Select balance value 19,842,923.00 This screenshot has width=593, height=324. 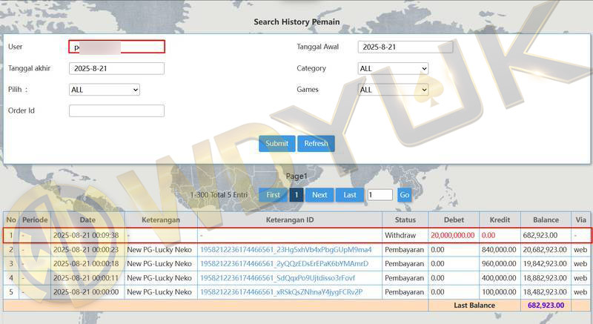pyautogui.click(x=545, y=263)
